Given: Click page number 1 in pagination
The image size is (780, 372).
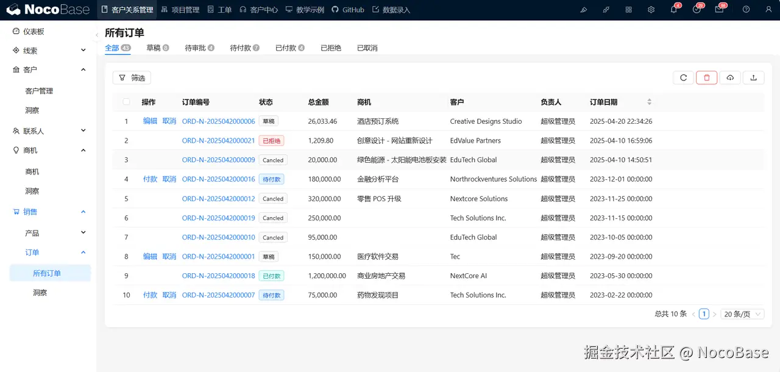Looking at the screenshot, I should pos(704,314).
